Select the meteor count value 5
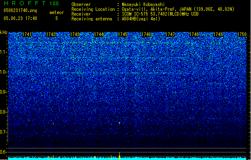 click(57, 18)
